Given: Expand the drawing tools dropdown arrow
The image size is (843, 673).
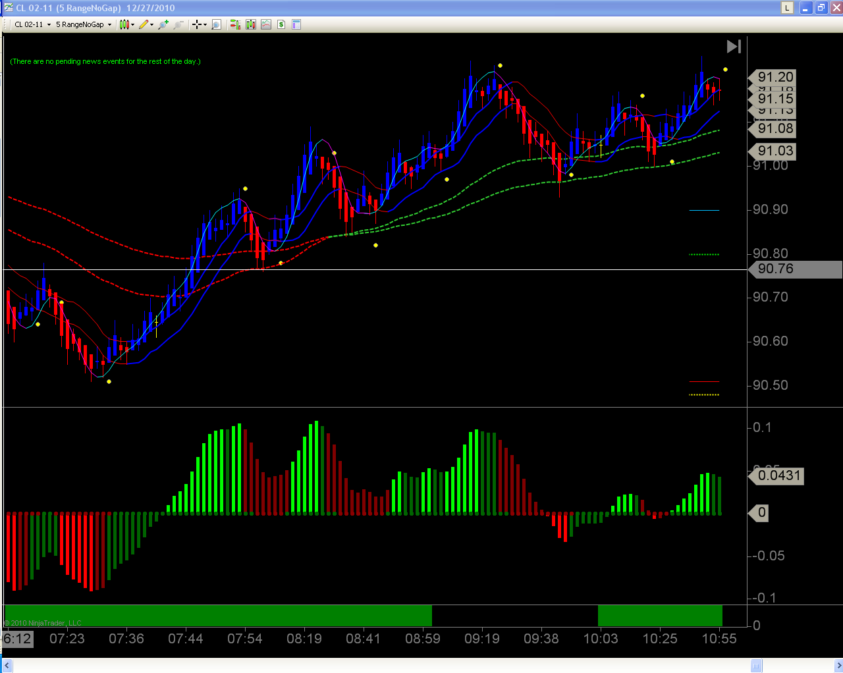Looking at the screenshot, I should coord(151,25).
